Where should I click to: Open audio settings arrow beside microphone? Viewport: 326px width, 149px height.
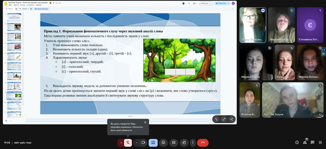[121, 143]
